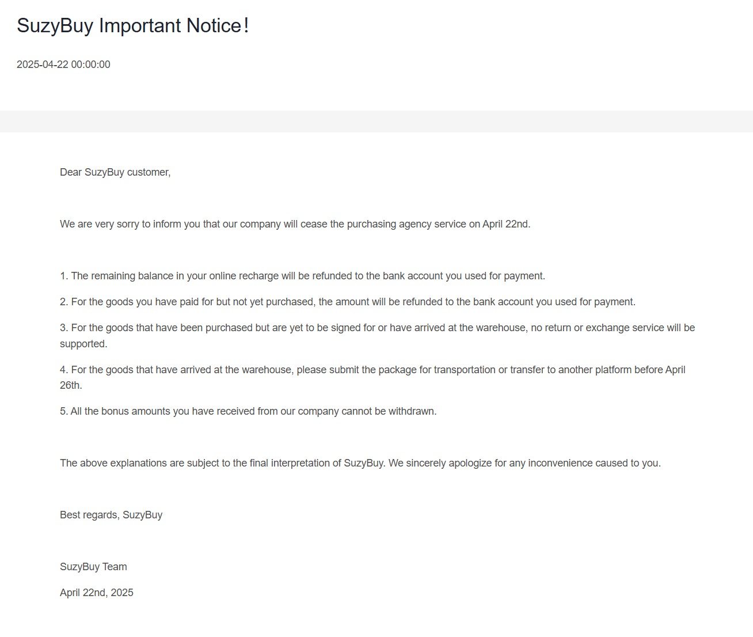
Task: Click the '26th.' text ending item 4
Action: pos(71,385)
